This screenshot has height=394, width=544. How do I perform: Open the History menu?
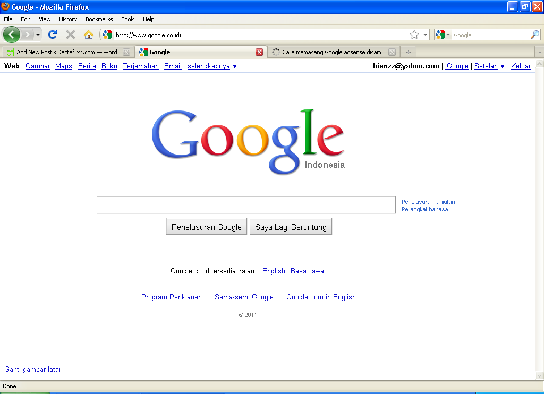point(68,19)
